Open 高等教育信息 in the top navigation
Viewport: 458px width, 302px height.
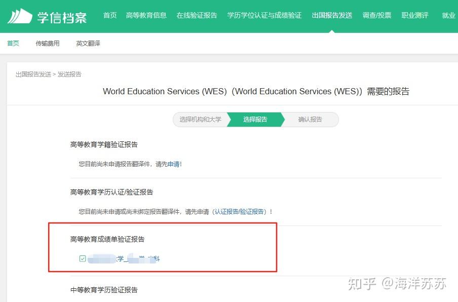point(146,15)
